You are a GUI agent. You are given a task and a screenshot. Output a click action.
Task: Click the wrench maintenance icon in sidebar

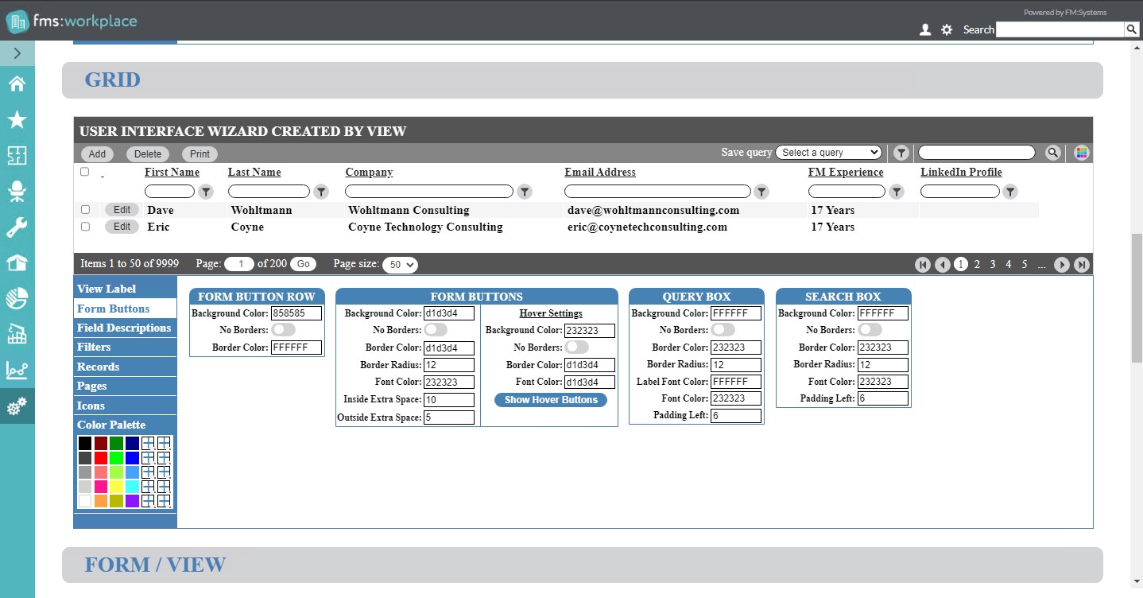(x=17, y=227)
